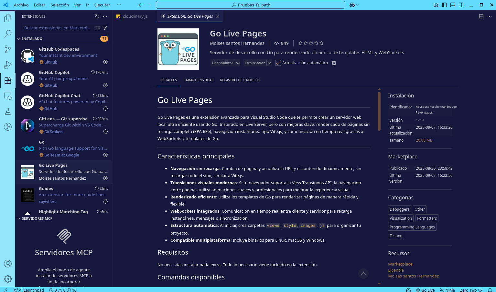Viewport: 496px width, 292px height.
Task: Open the Remote Explorer view icon
Action: [x=8, y=96]
